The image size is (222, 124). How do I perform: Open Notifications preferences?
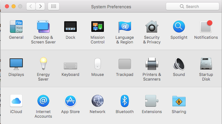click(x=206, y=27)
